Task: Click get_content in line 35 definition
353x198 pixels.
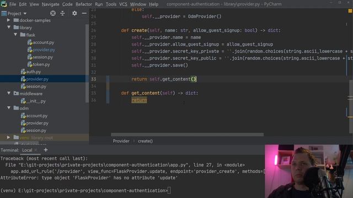Action: 146,93
